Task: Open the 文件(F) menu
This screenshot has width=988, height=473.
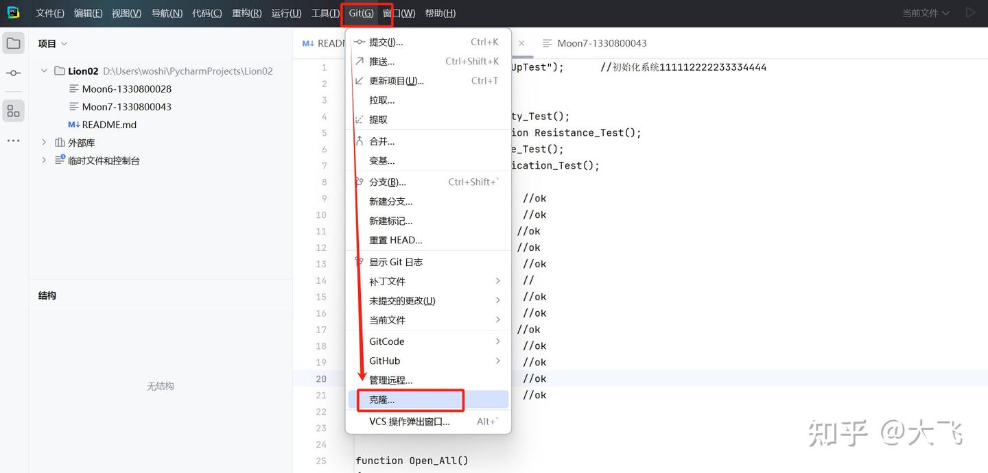Action: tap(49, 12)
